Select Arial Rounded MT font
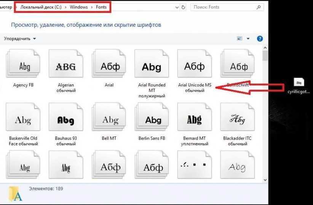Image resolution: width=313 pixels, height=205 pixels. (x=152, y=67)
